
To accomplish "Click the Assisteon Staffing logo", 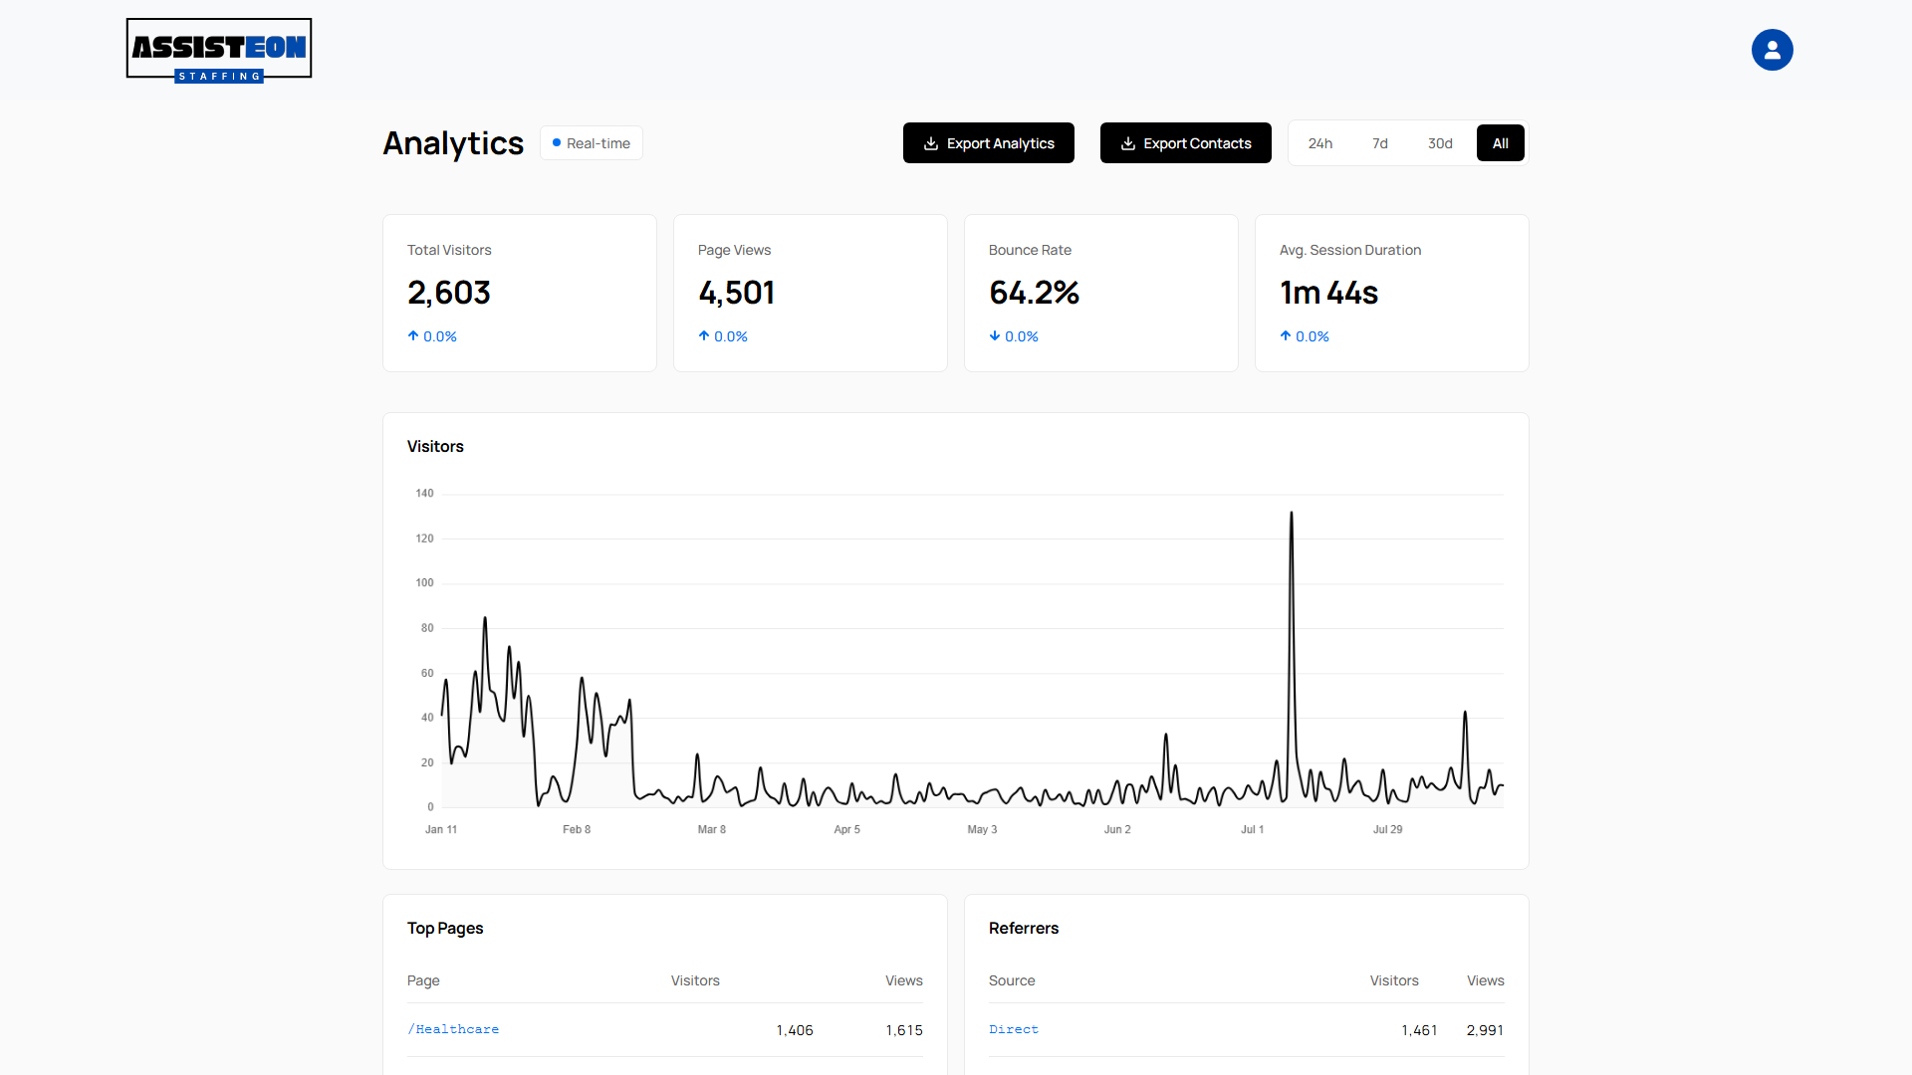I will click(219, 50).
